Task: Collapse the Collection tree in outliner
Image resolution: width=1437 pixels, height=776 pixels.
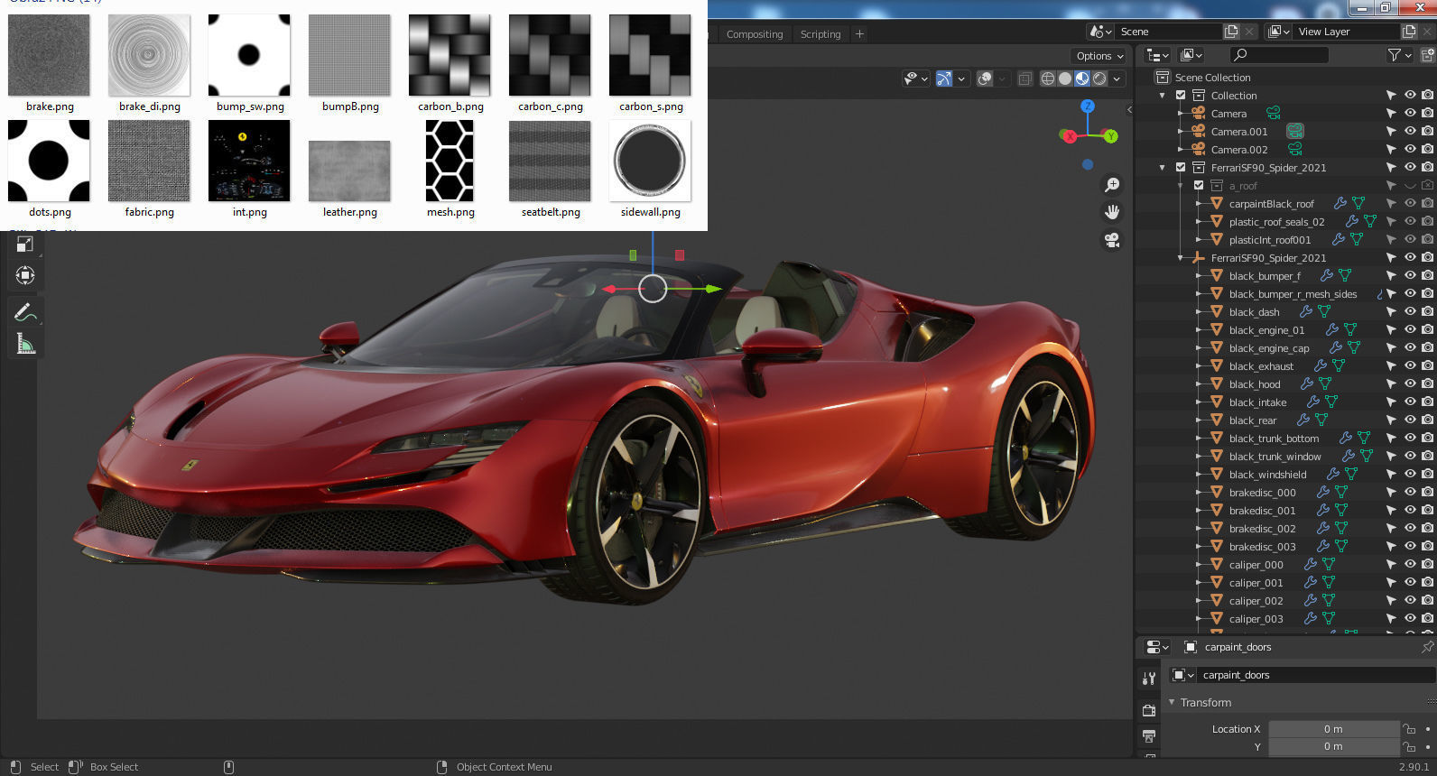Action: pyautogui.click(x=1163, y=95)
